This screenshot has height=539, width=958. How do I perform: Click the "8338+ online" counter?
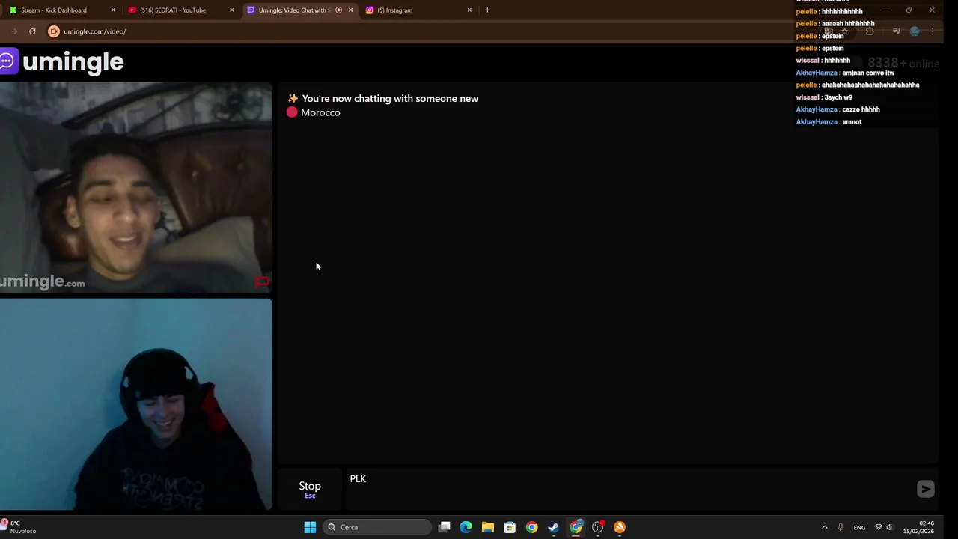(903, 63)
